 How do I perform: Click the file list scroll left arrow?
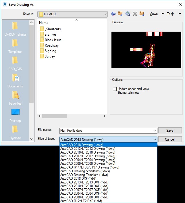point(40,116)
